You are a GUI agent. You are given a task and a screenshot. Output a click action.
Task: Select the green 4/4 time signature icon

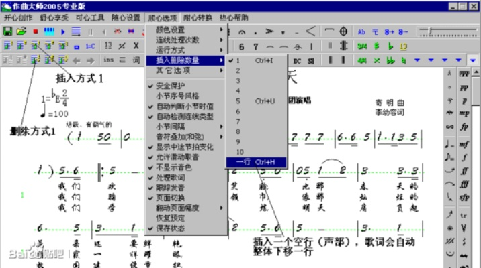point(362,60)
